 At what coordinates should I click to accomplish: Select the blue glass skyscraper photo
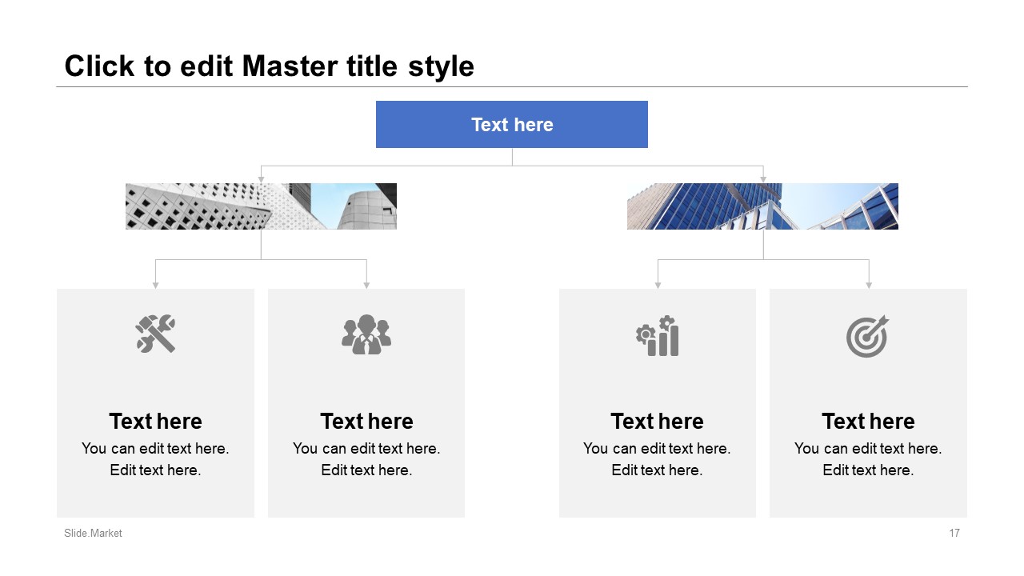(x=762, y=206)
